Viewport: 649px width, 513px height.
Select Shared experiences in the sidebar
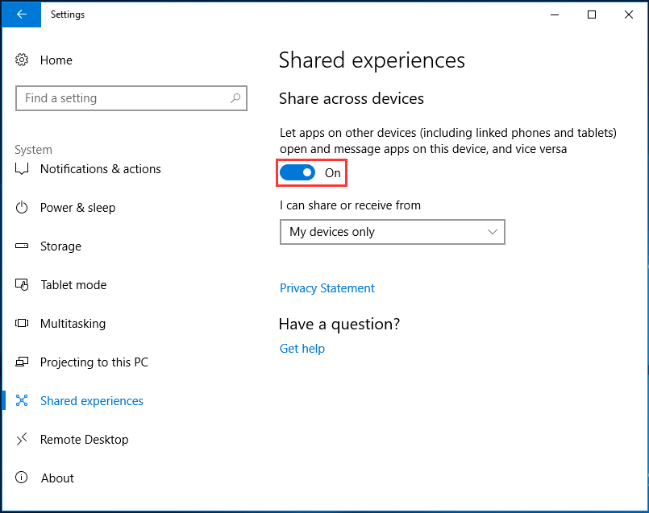[91, 400]
